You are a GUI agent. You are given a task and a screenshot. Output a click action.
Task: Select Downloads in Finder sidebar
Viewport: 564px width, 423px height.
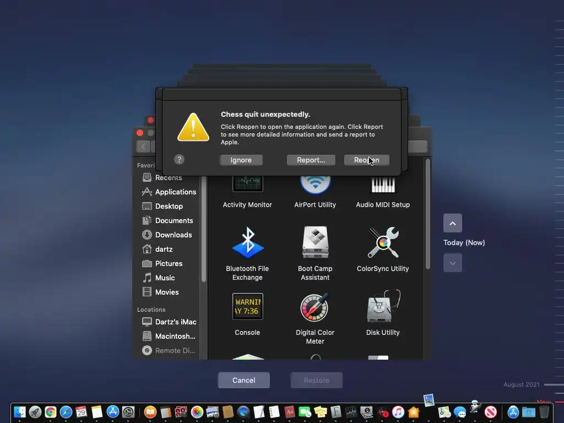click(167, 235)
